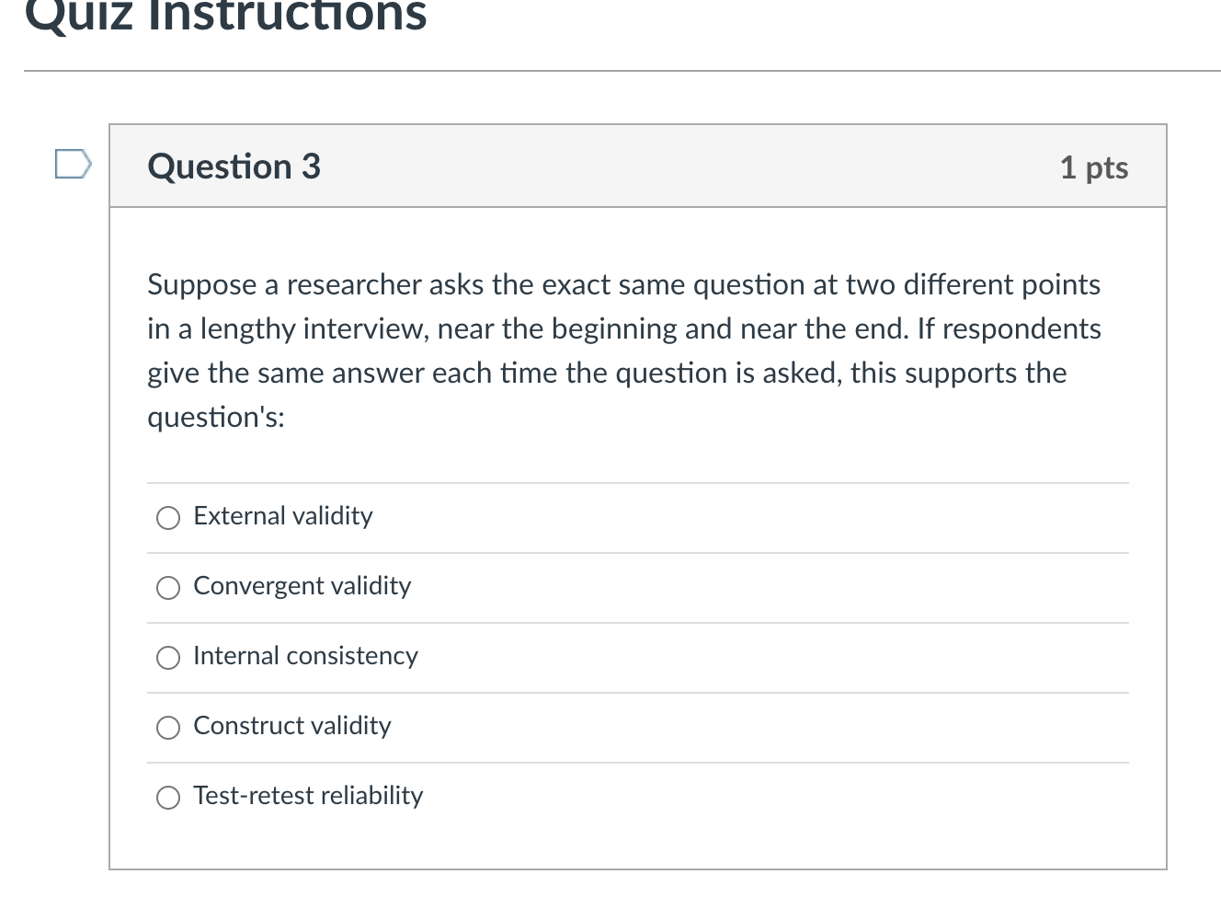Click the word "question's:" ending the prompt
The height and width of the screenshot is (909, 1221).
[x=216, y=418]
